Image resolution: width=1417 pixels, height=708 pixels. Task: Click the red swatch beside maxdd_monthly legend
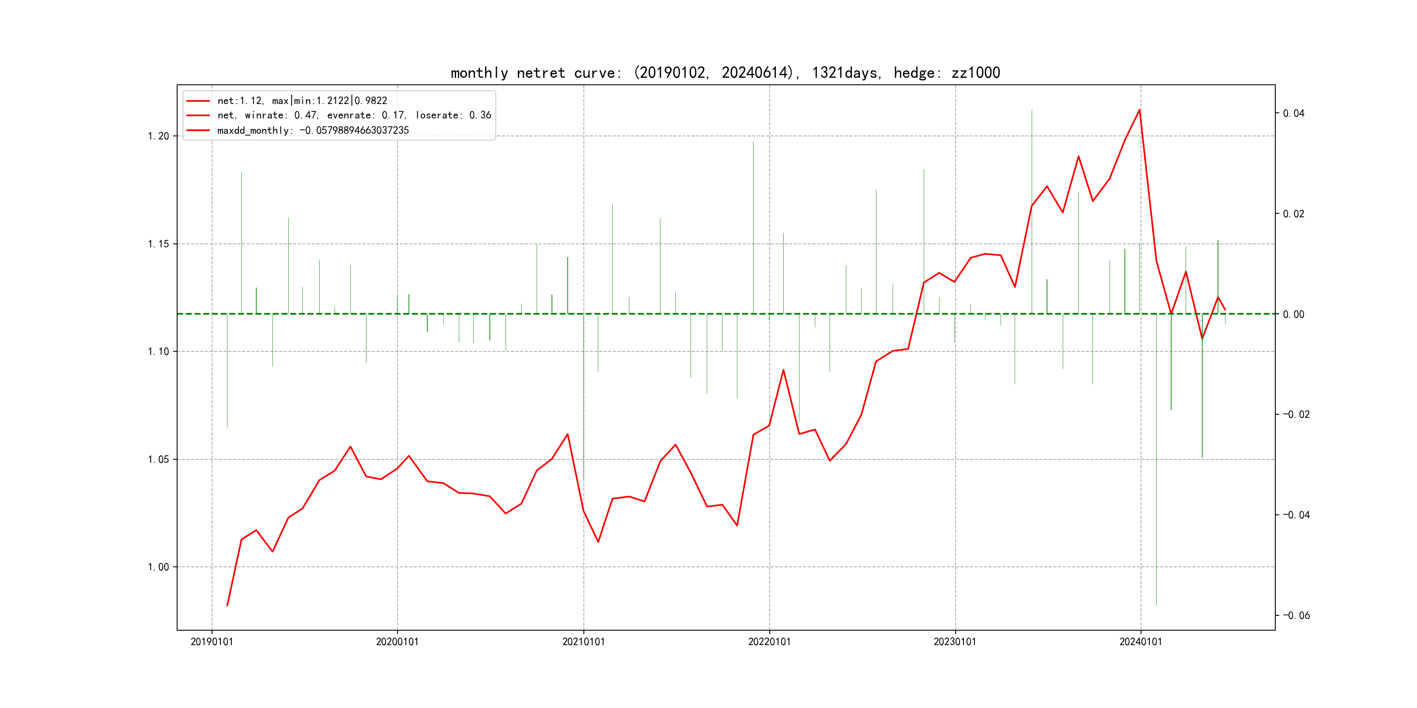(198, 130)
